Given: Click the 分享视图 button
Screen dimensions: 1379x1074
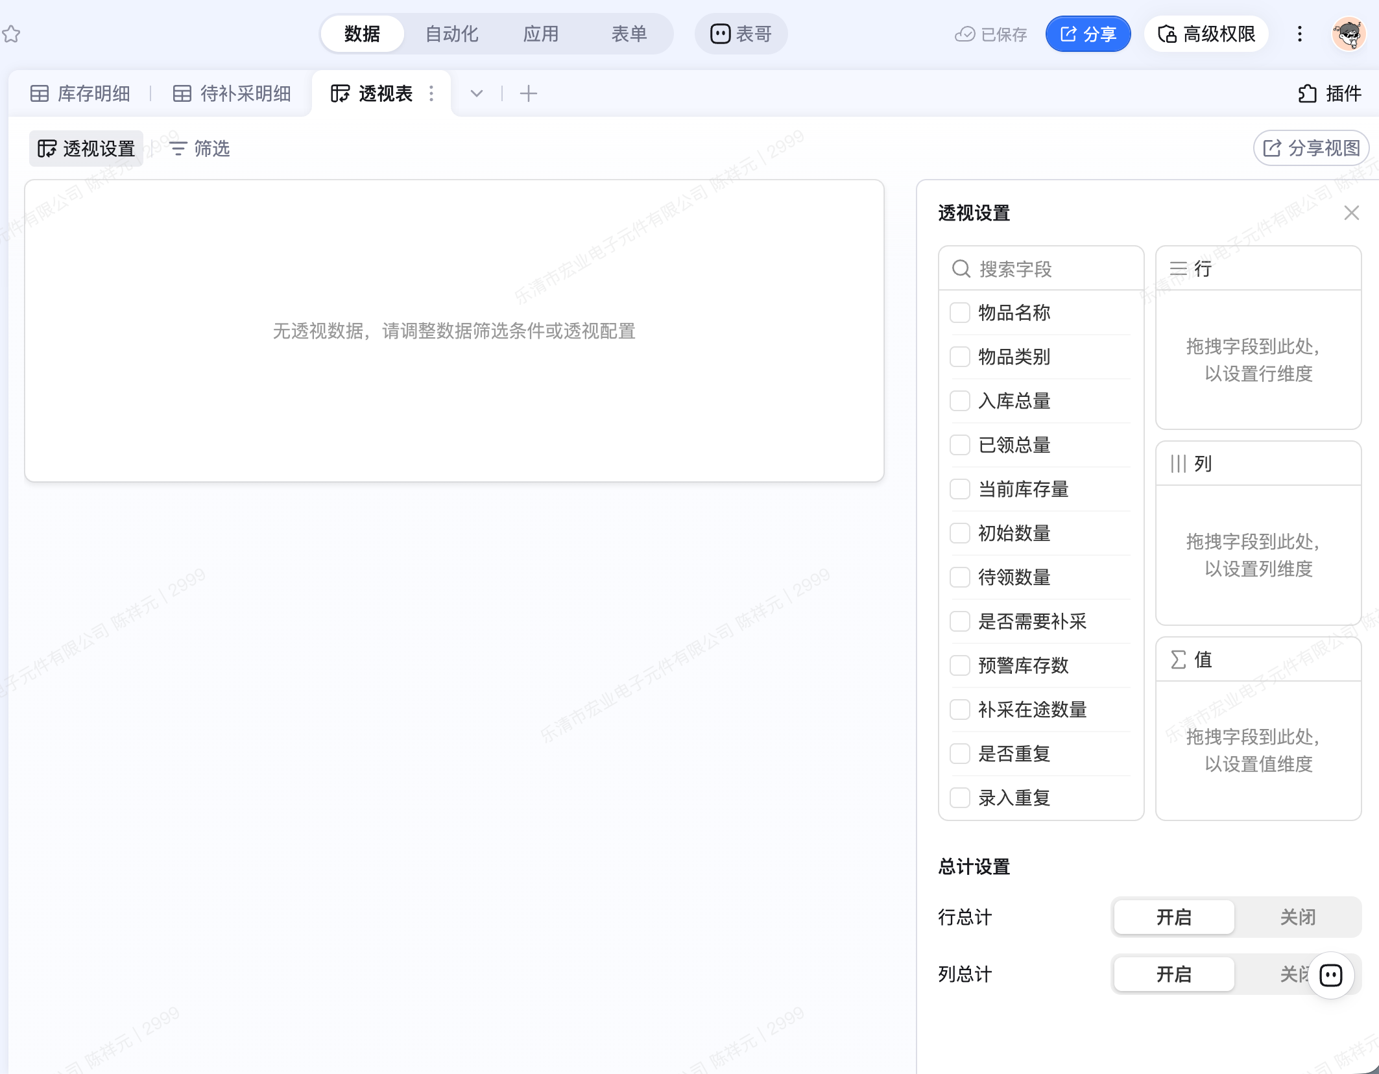Looking at the screenshot, I should 1312,149.
